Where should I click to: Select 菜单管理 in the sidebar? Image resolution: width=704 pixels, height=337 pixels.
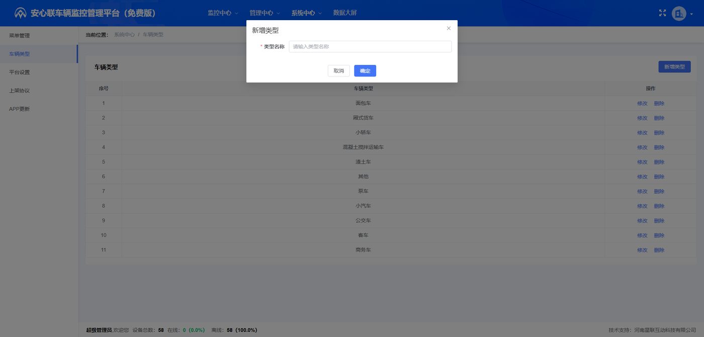click(x=39, y=36)
